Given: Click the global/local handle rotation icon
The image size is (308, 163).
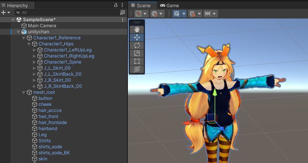Looking at the screenshot, I should coord(154,14).
